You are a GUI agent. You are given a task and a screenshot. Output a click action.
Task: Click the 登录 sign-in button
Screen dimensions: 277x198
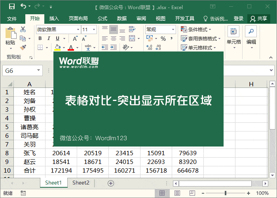(x=238, y=19)
